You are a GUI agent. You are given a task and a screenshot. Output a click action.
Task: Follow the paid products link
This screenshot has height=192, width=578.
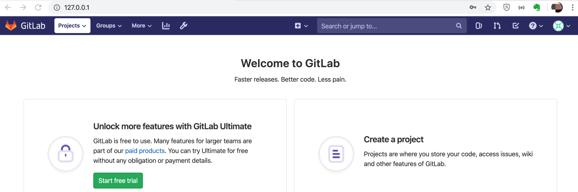[x=144, y=151]
